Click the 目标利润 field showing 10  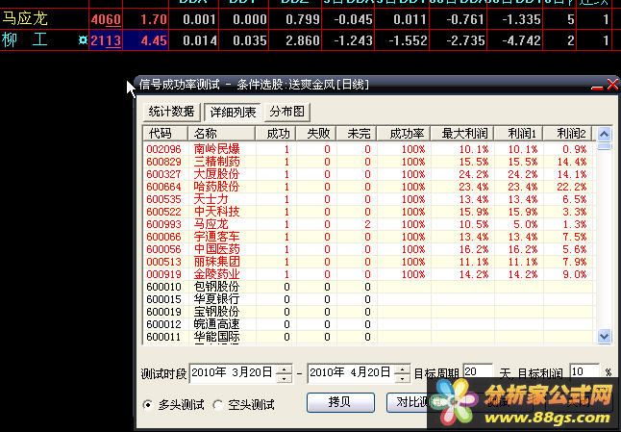click(x=584, y=371)
